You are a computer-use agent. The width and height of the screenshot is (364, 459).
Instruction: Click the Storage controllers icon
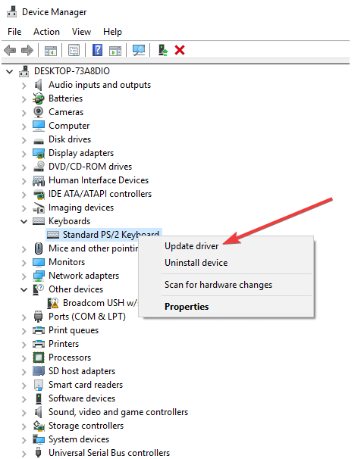pos(39,426)
